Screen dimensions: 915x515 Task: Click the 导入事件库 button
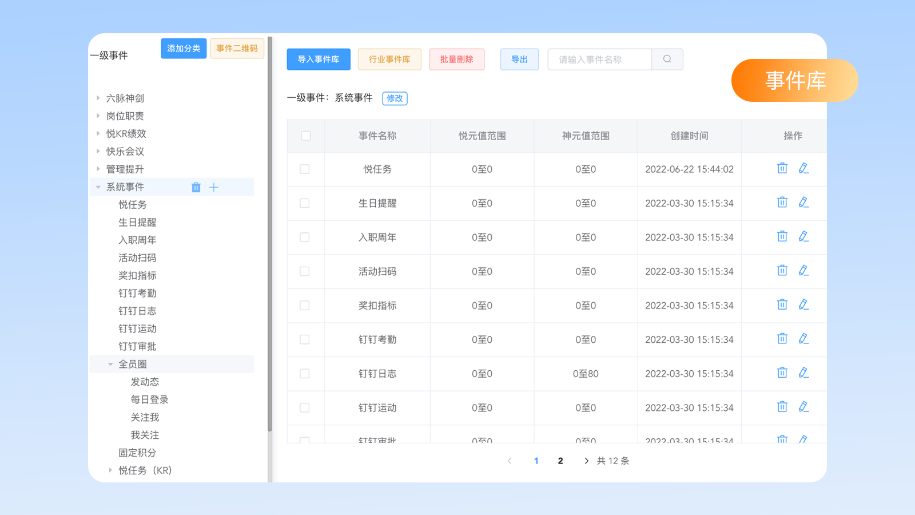click(318, 60)
